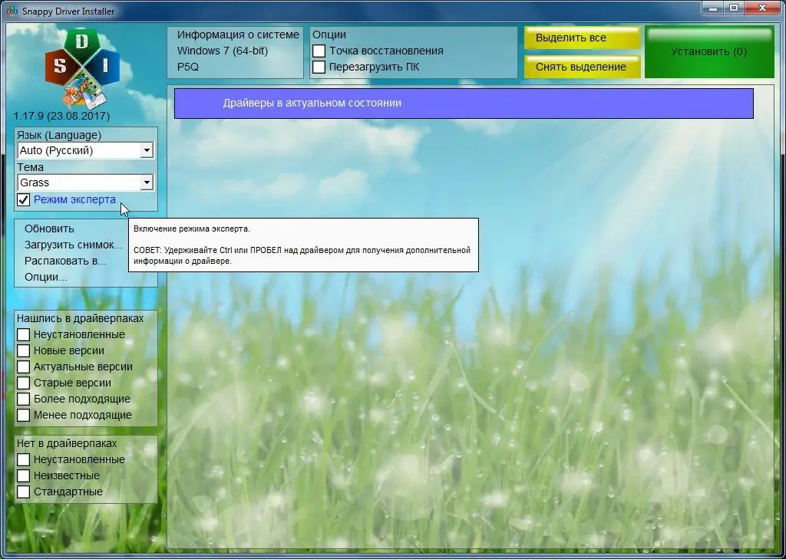This screenshot has height=559, width=786.
Task: Open the Тема dropdown showing Grass
Action: pos(84,182)
